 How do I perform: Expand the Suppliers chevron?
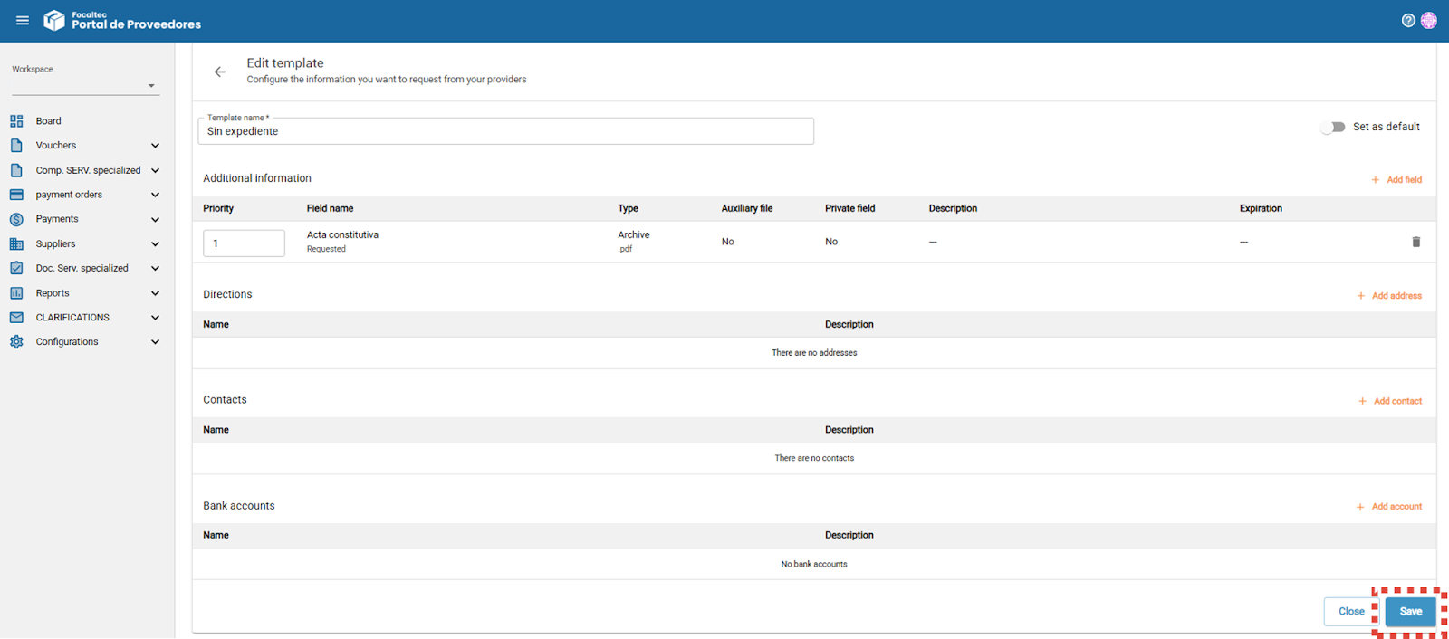[x=155, y=243]
